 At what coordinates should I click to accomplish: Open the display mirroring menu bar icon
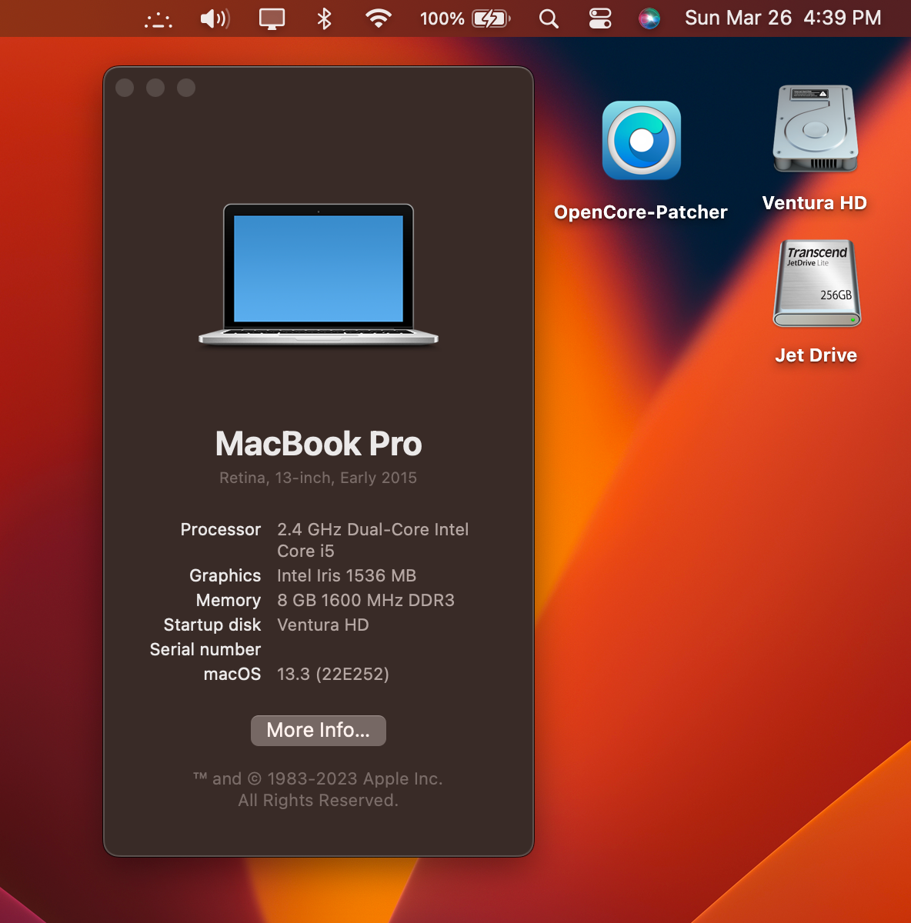pos(272,18)
